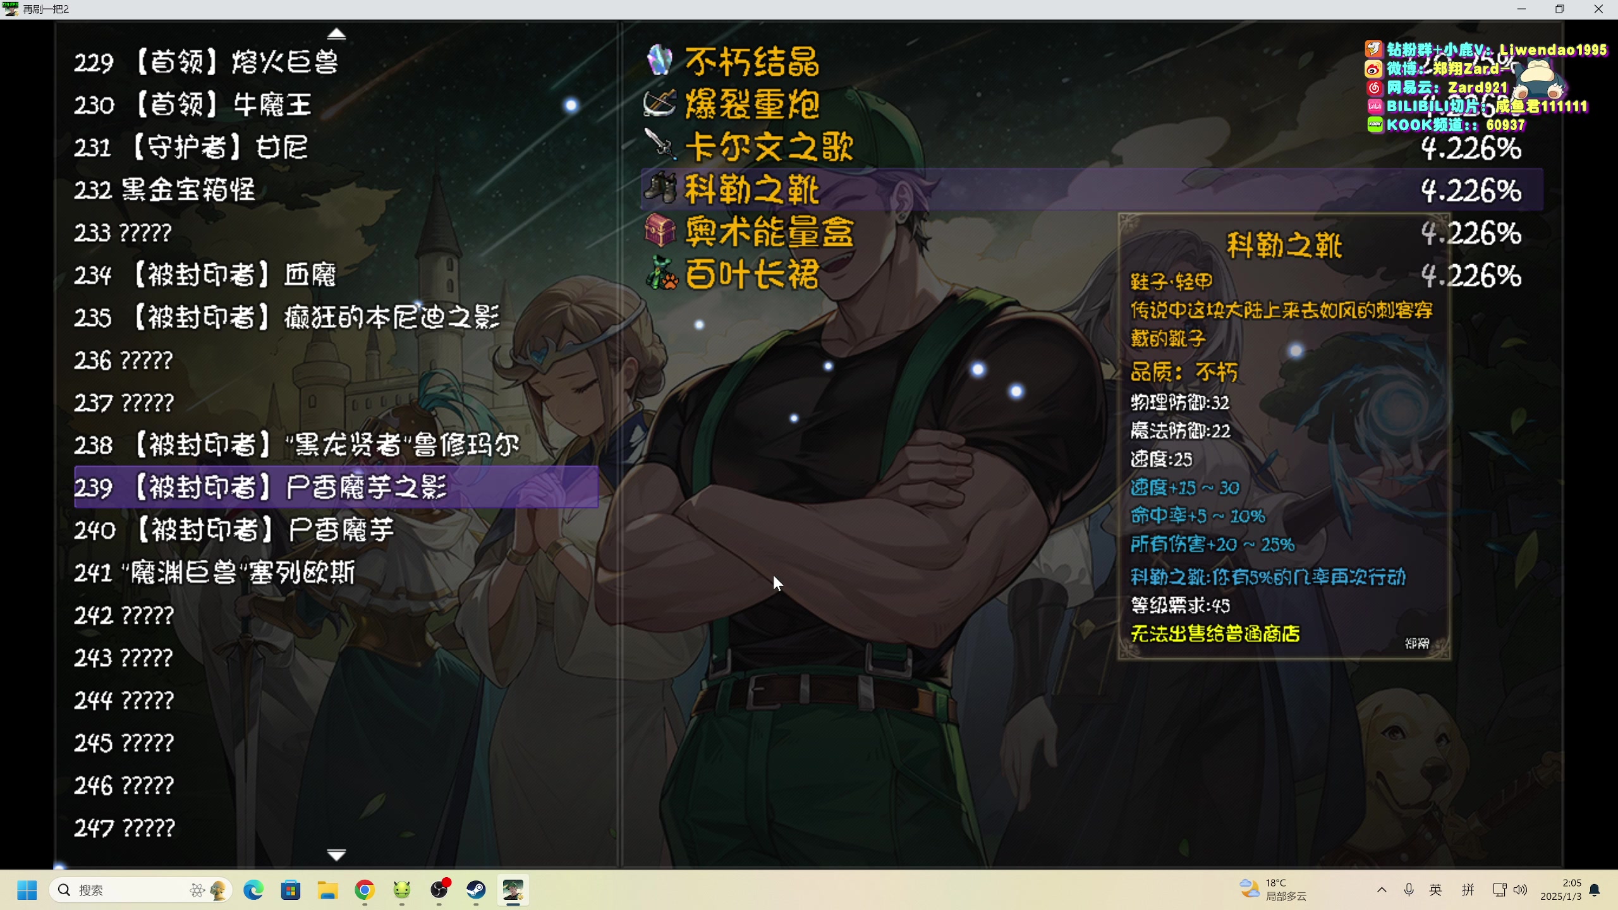Open Google Chrome from taskbar
Image resolution: width=1618 pixels, height=910 pixels.
coord(365,890)
